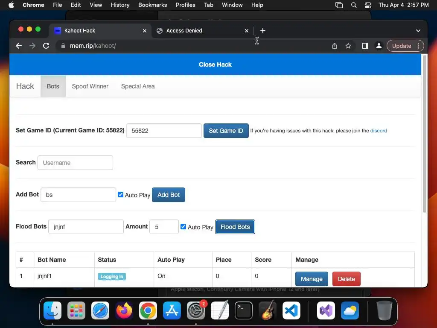Open the Chrome three-dot menu
The height and width of the screenshot is (328, 437).
tap(418, 46)
